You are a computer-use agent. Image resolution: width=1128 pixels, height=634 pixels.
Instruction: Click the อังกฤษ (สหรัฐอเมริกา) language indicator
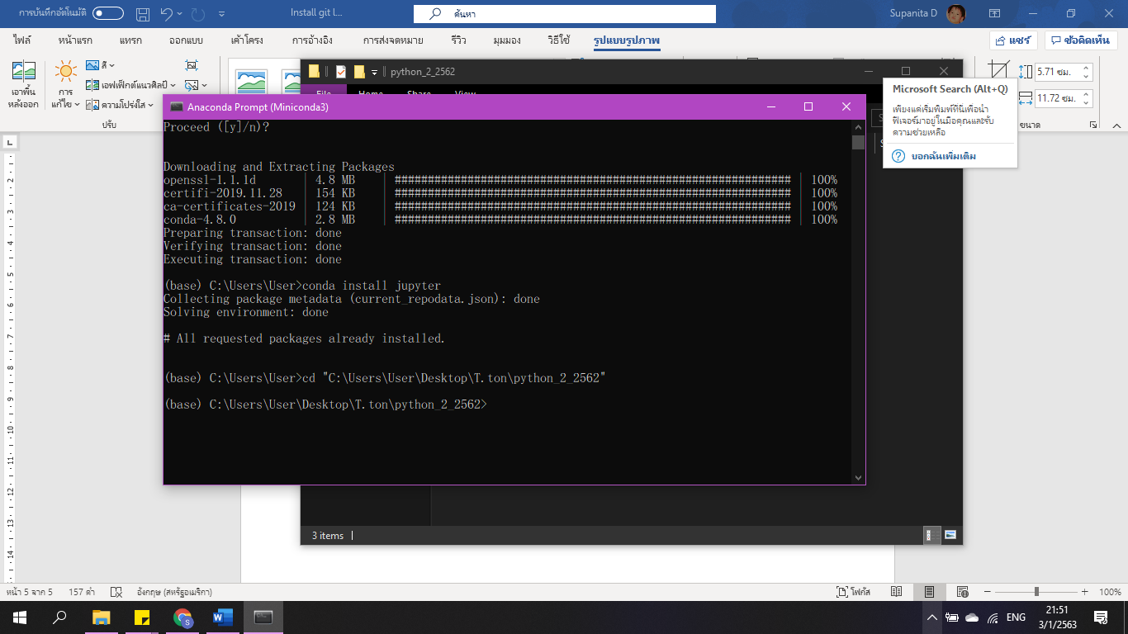point(174,592)
